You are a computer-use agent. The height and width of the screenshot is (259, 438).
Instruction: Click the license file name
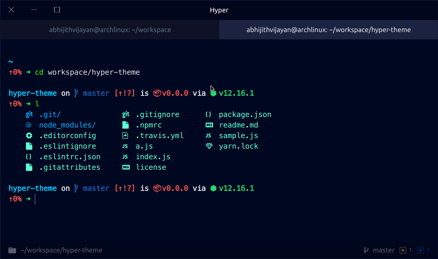click(151, 167)
